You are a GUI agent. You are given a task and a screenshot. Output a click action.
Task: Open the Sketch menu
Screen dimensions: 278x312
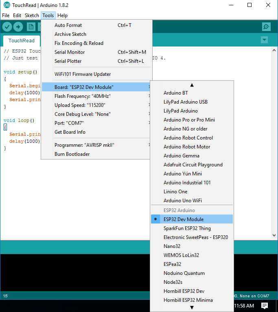32,15
